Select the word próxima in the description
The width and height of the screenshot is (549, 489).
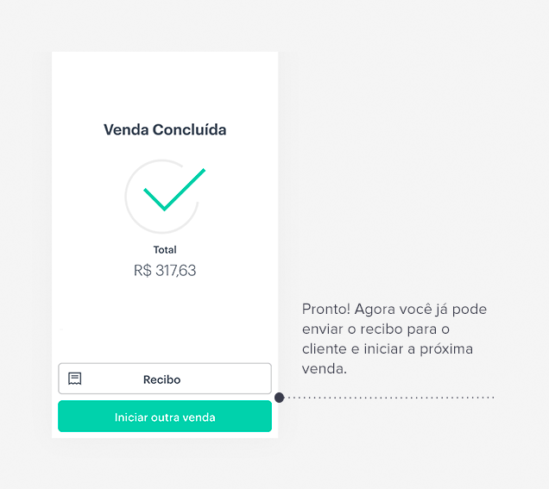click(446, 349)
